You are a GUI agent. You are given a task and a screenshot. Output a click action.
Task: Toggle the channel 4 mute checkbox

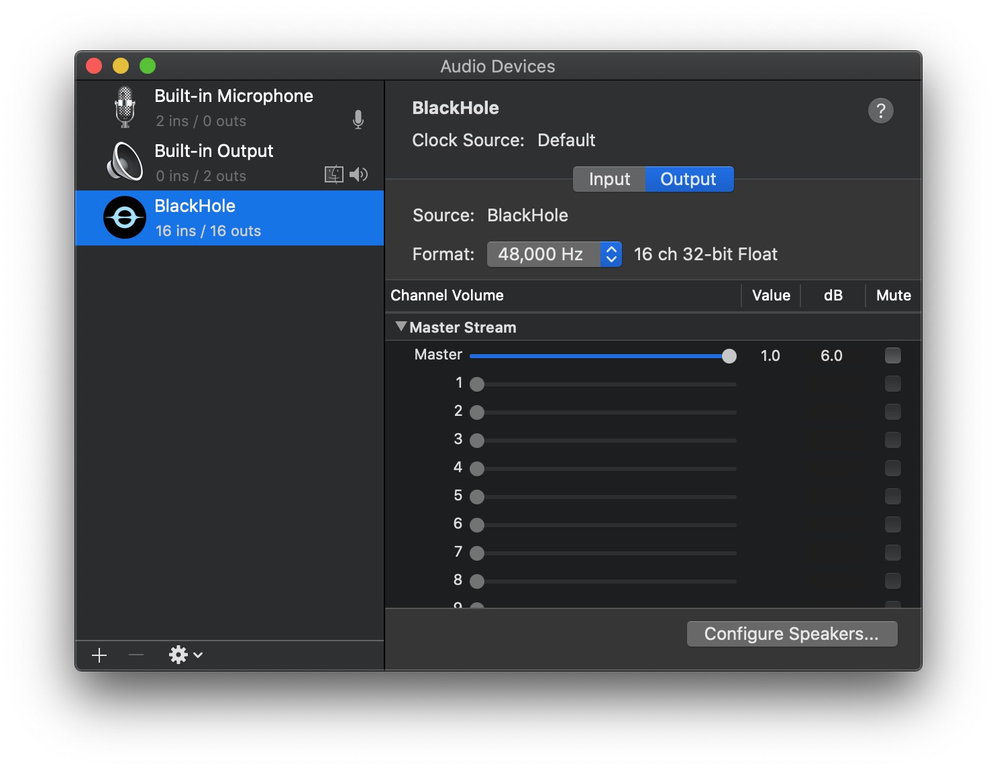click(892, 468)
